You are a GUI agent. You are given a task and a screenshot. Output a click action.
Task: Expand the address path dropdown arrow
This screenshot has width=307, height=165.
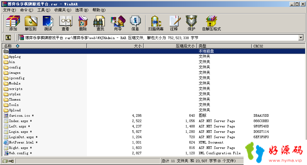click(x=301, y=38)
